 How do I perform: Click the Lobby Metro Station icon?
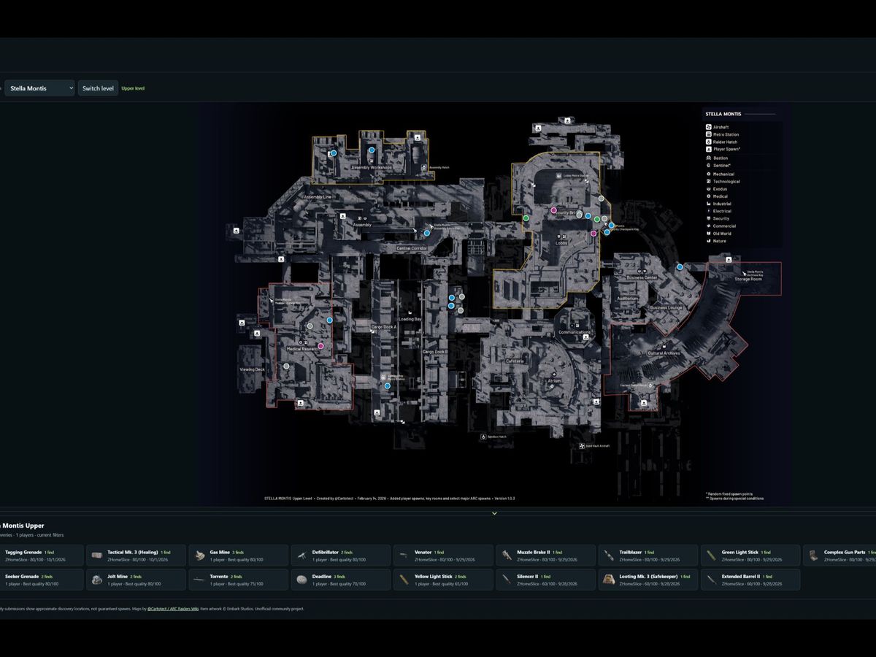(559, 175)
